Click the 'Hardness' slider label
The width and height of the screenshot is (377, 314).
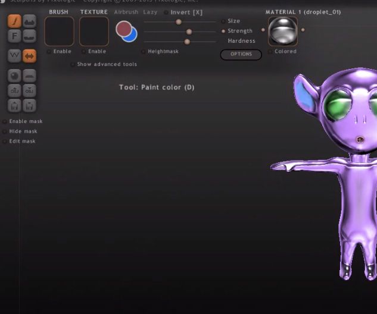pyautogui.click(x=241, y=41)
